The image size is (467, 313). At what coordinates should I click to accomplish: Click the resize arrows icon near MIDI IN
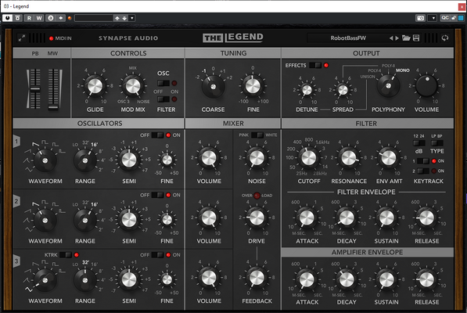22,38
